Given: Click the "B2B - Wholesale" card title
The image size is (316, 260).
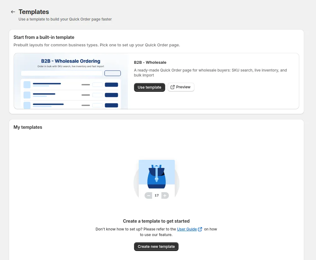Looking at the screenshot, I should [150, 63].
